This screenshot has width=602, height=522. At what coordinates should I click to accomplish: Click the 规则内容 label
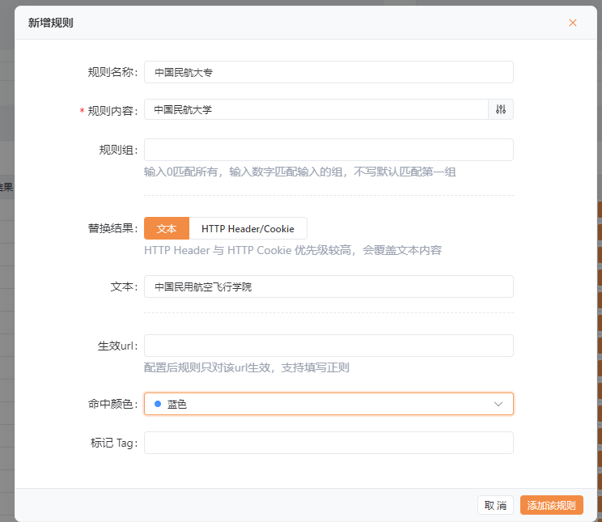pos(112,111)
